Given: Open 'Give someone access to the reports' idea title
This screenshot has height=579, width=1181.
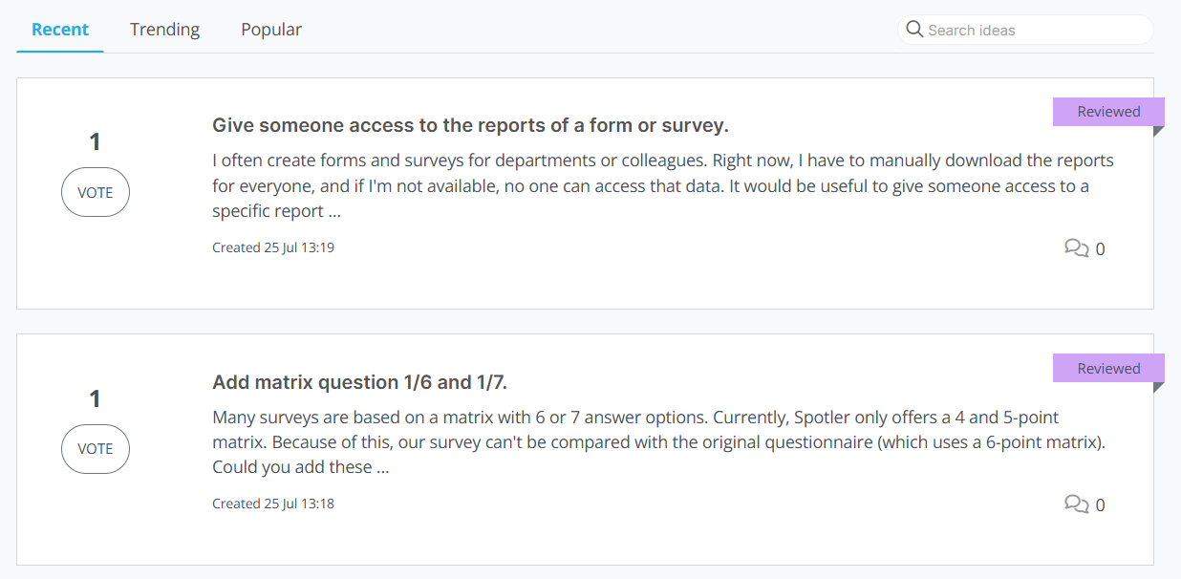Looking at the screenshot, I should click(470, 125).
